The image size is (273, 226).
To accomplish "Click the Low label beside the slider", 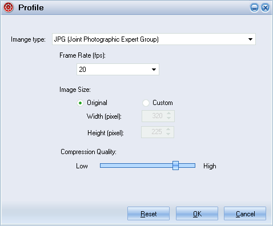I will click(82, 166).
